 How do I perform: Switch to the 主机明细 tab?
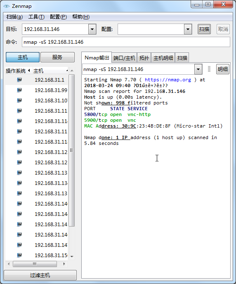(163, 58)
